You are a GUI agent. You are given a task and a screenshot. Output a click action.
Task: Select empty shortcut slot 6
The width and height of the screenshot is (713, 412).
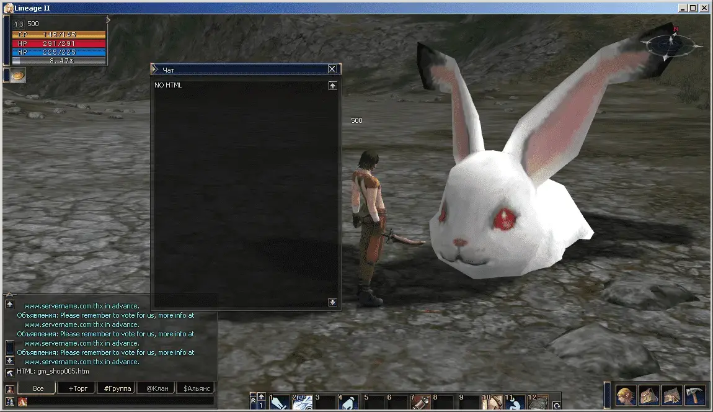[397, 402]
